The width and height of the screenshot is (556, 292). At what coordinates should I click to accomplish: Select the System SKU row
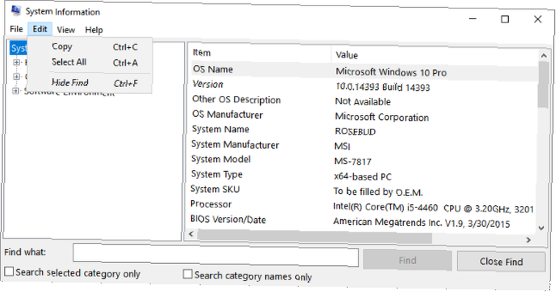pyautogui.click(x=363, y=190)
